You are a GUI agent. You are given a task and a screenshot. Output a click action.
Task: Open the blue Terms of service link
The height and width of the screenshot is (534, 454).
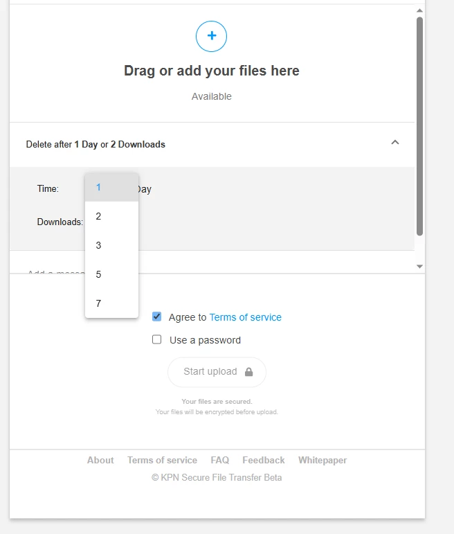tap(245, 317)
